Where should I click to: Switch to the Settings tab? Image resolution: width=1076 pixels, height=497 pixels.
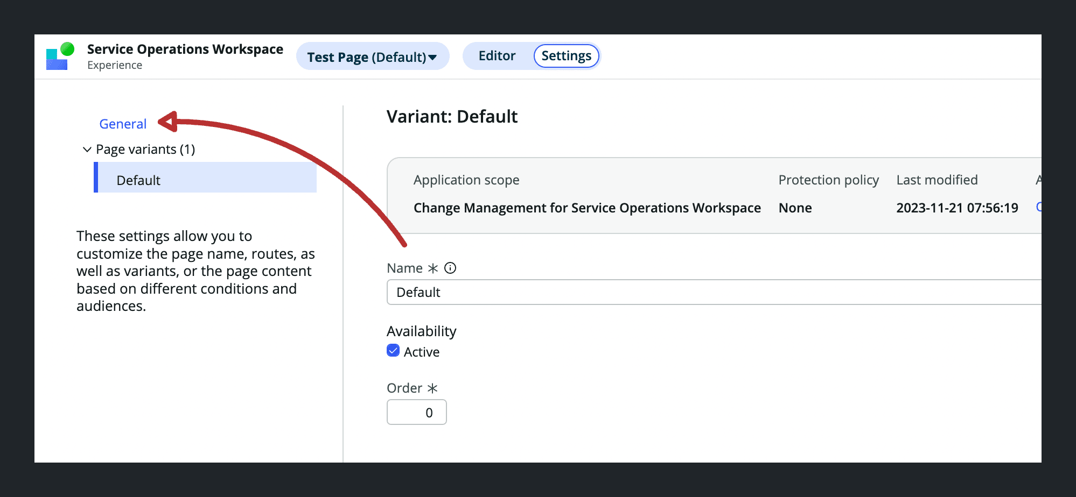pyautogui.click(x=566, y=56)
